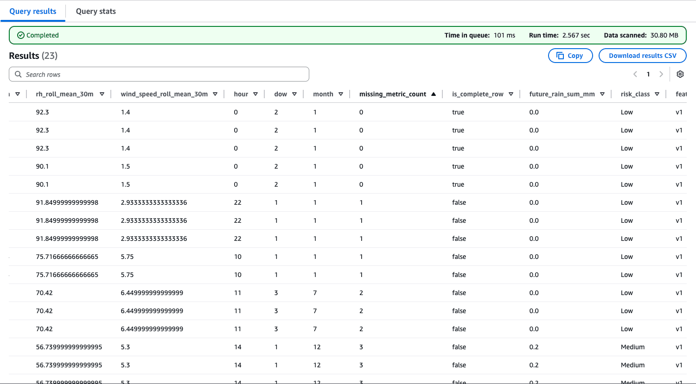Click the magnifier icon in Search rows
The height and width of the screenshot is (384, 696).
point(18,74)
